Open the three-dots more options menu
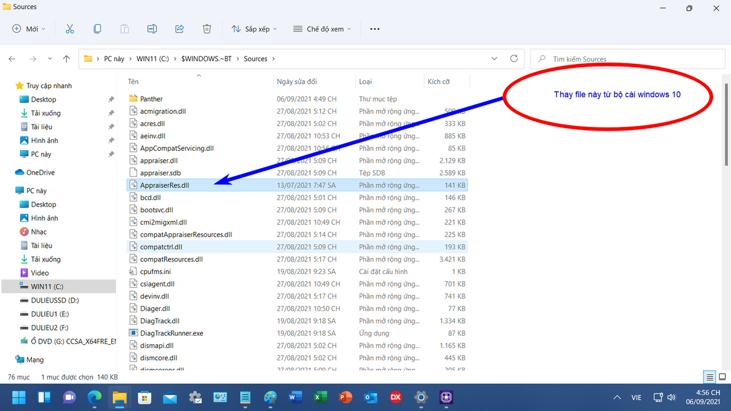Screen dimensions: 731x411 375,29
